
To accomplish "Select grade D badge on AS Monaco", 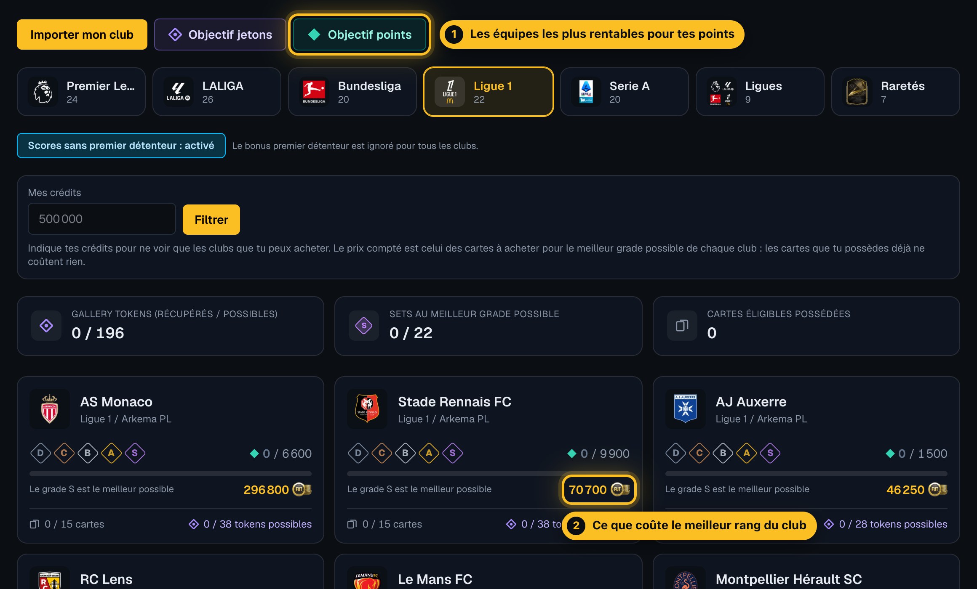I will [x=40, y=453].
